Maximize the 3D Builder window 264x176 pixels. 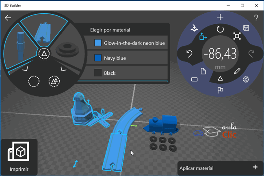tap(242, 6)
